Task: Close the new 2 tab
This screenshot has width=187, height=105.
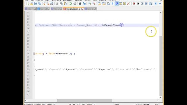Action: [61, 9]
